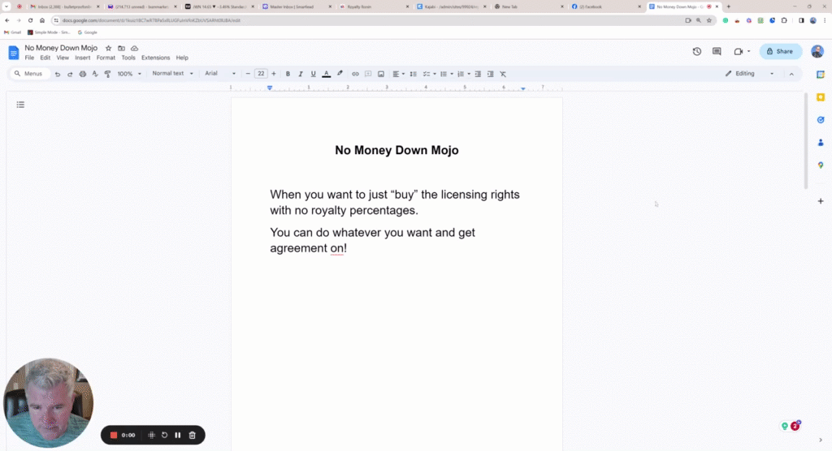Open the Insert menu
This screenshot has height=451, width=832.
point(82,58)
